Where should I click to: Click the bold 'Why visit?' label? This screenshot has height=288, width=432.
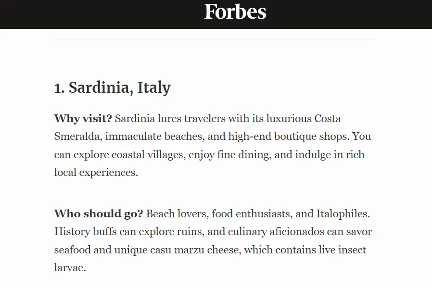[x=83, y=119]
